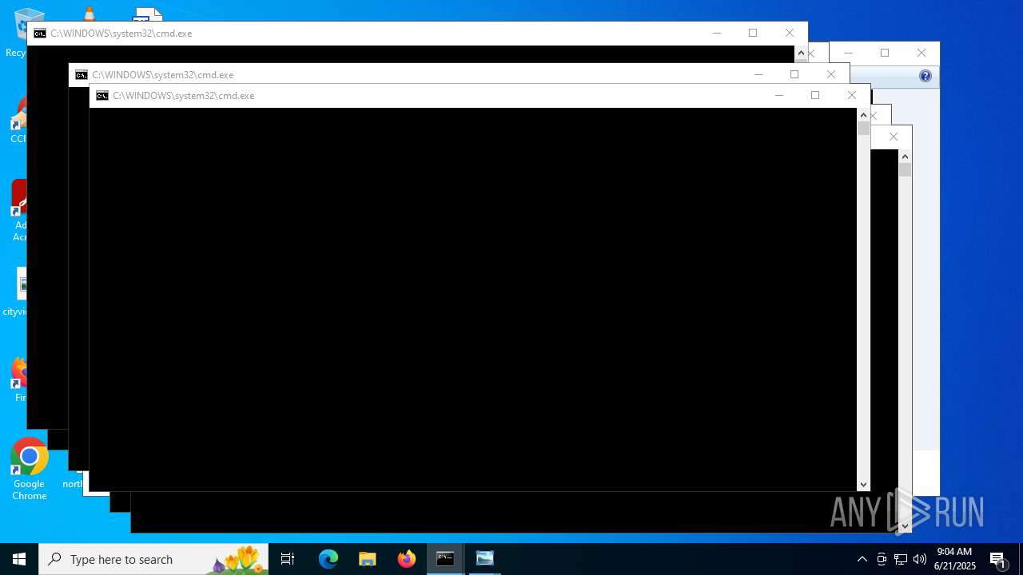Maximize the back cmd.exe window
Viewport: 1023px width, 575px height.
click(753, 33)
